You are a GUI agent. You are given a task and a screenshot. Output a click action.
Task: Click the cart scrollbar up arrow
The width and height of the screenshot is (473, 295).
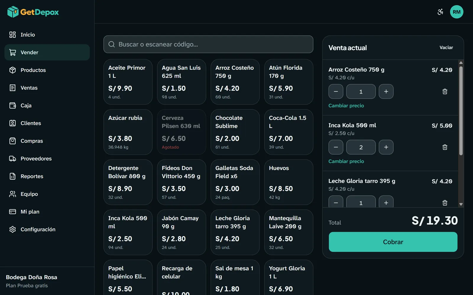point(461,63)
